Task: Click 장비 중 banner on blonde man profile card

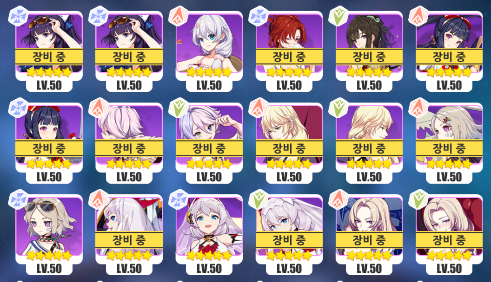Action: 369,148
